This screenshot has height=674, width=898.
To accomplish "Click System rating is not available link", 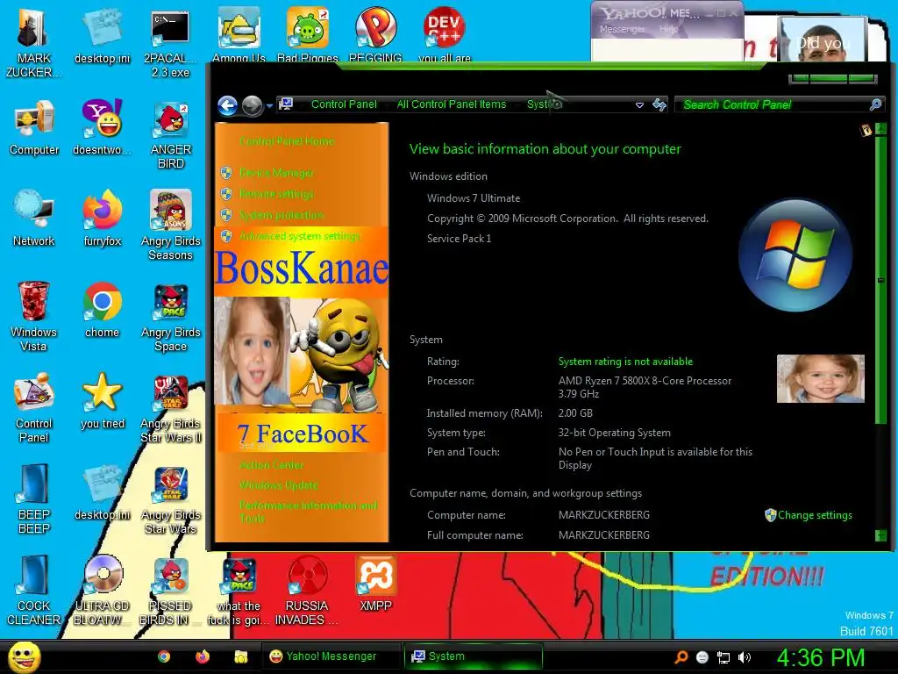I will click(x=625, y=362).
